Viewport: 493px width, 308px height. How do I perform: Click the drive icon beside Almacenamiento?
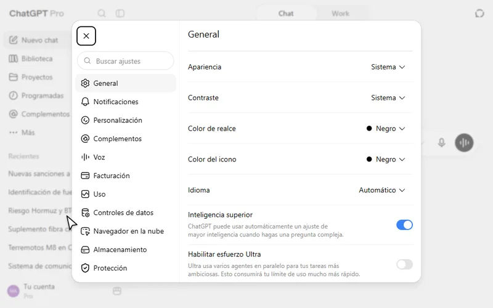85,249
